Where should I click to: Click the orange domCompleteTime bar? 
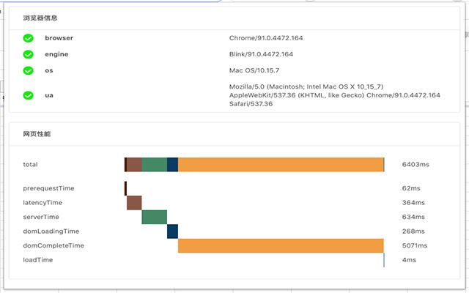281,246
